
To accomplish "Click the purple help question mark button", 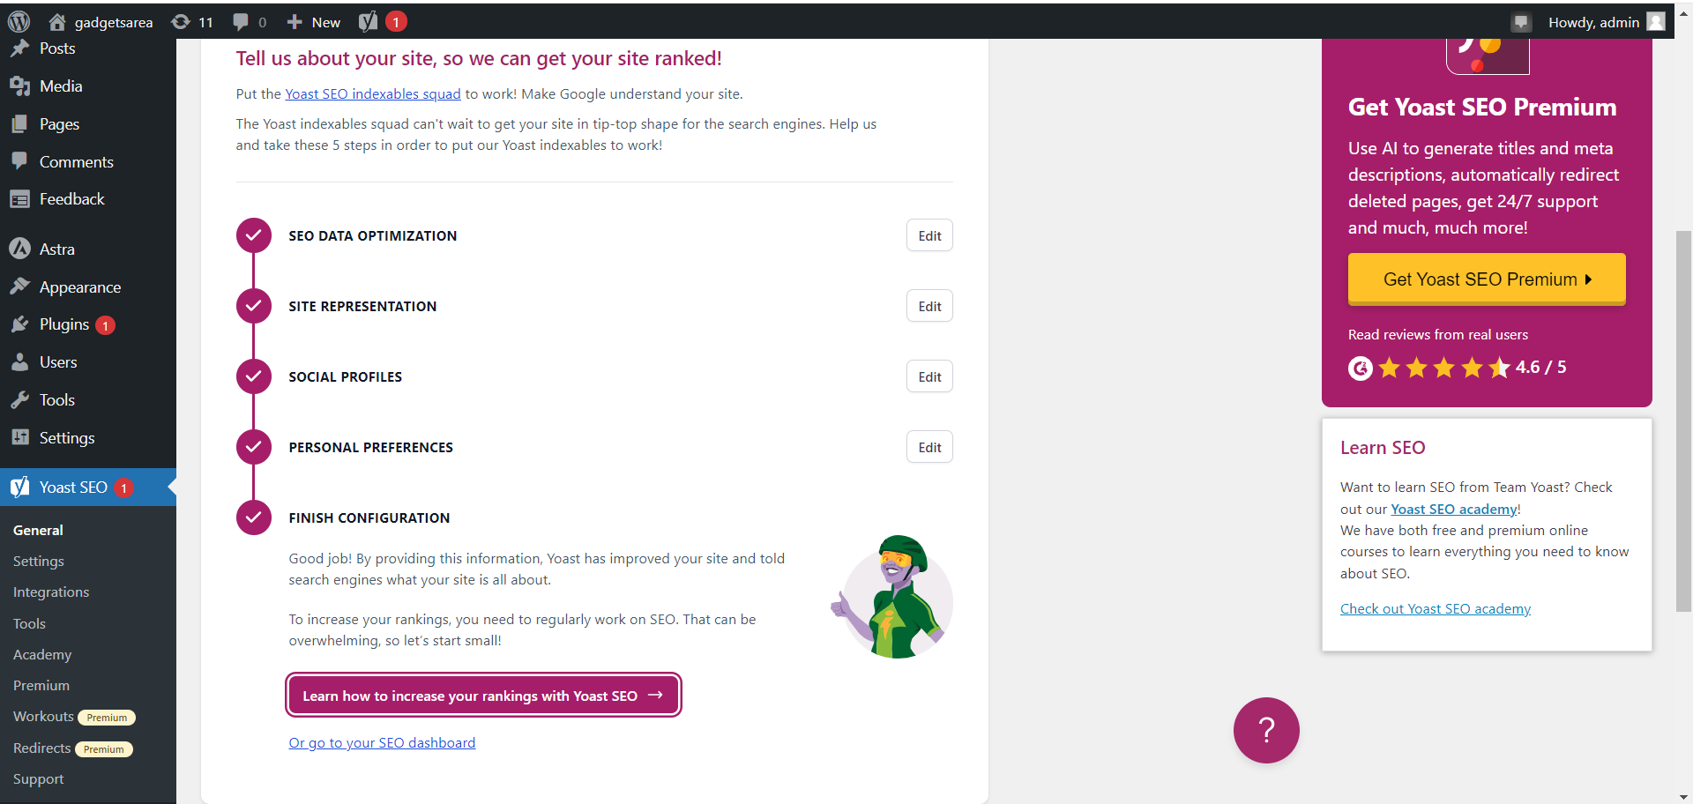I will pos(1266,730).
